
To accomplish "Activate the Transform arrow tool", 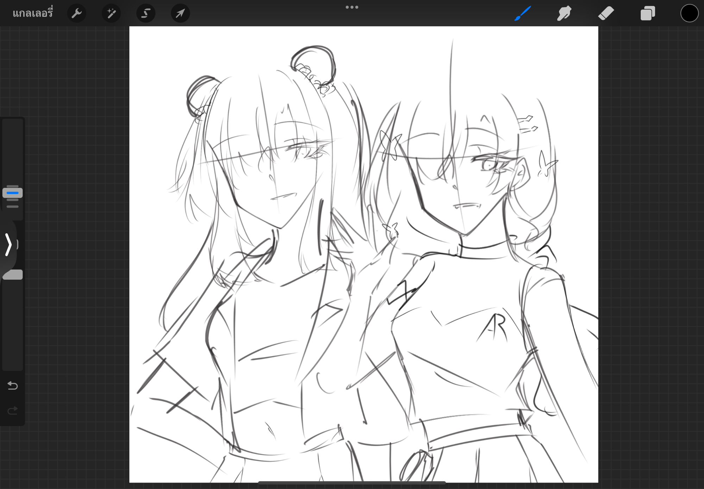I will point(180,13).
